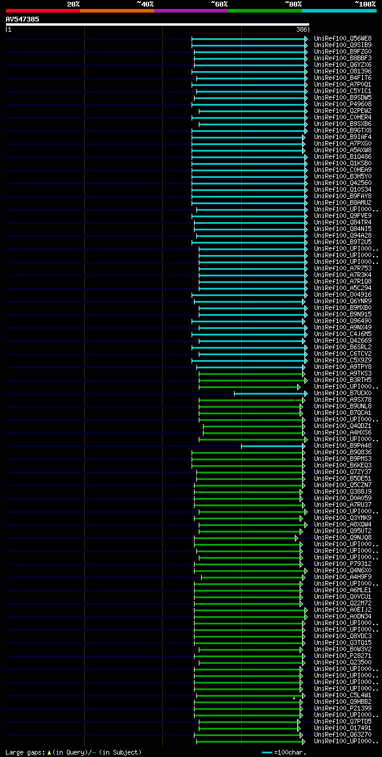The image size is (382, 757).
Task: Click UniRef100_A8XQW4 hit
Action: 343,524
